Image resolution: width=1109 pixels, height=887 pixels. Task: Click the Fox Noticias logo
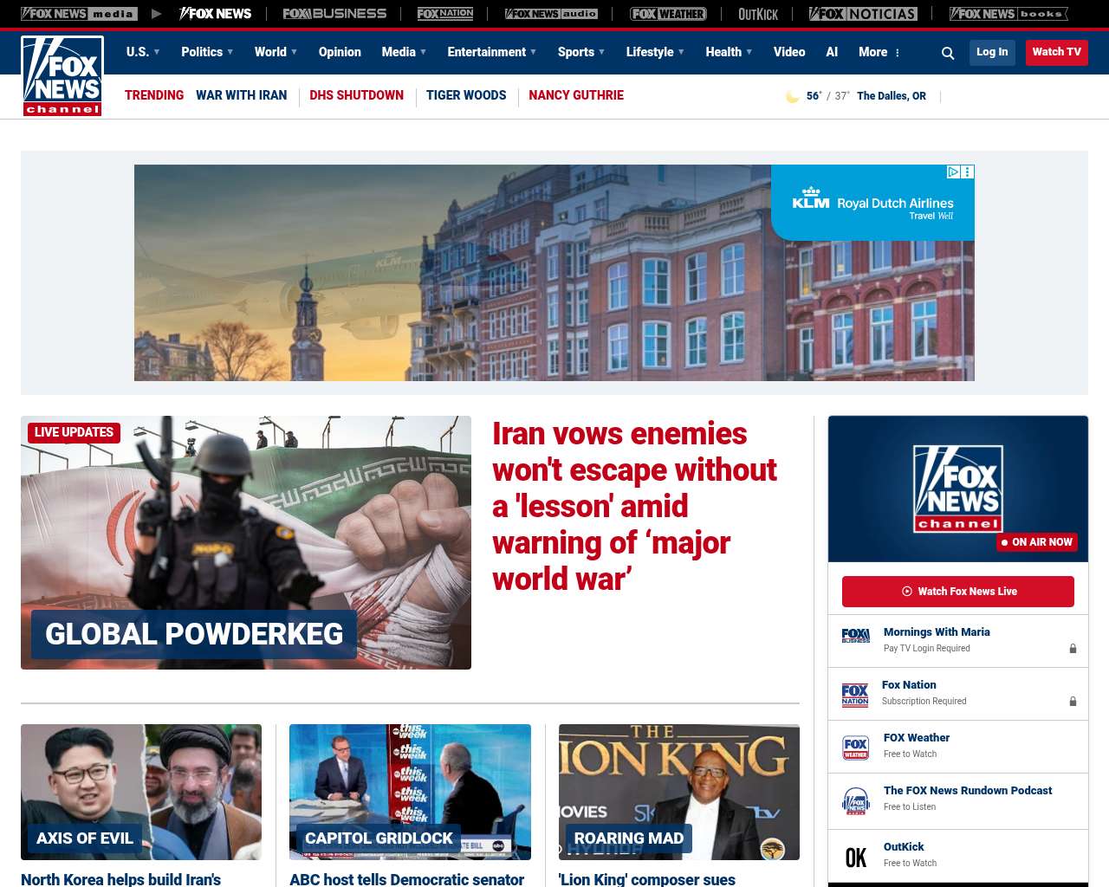862,14
